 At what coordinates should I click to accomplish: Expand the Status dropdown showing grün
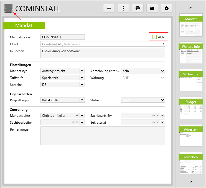coord(162,100)
